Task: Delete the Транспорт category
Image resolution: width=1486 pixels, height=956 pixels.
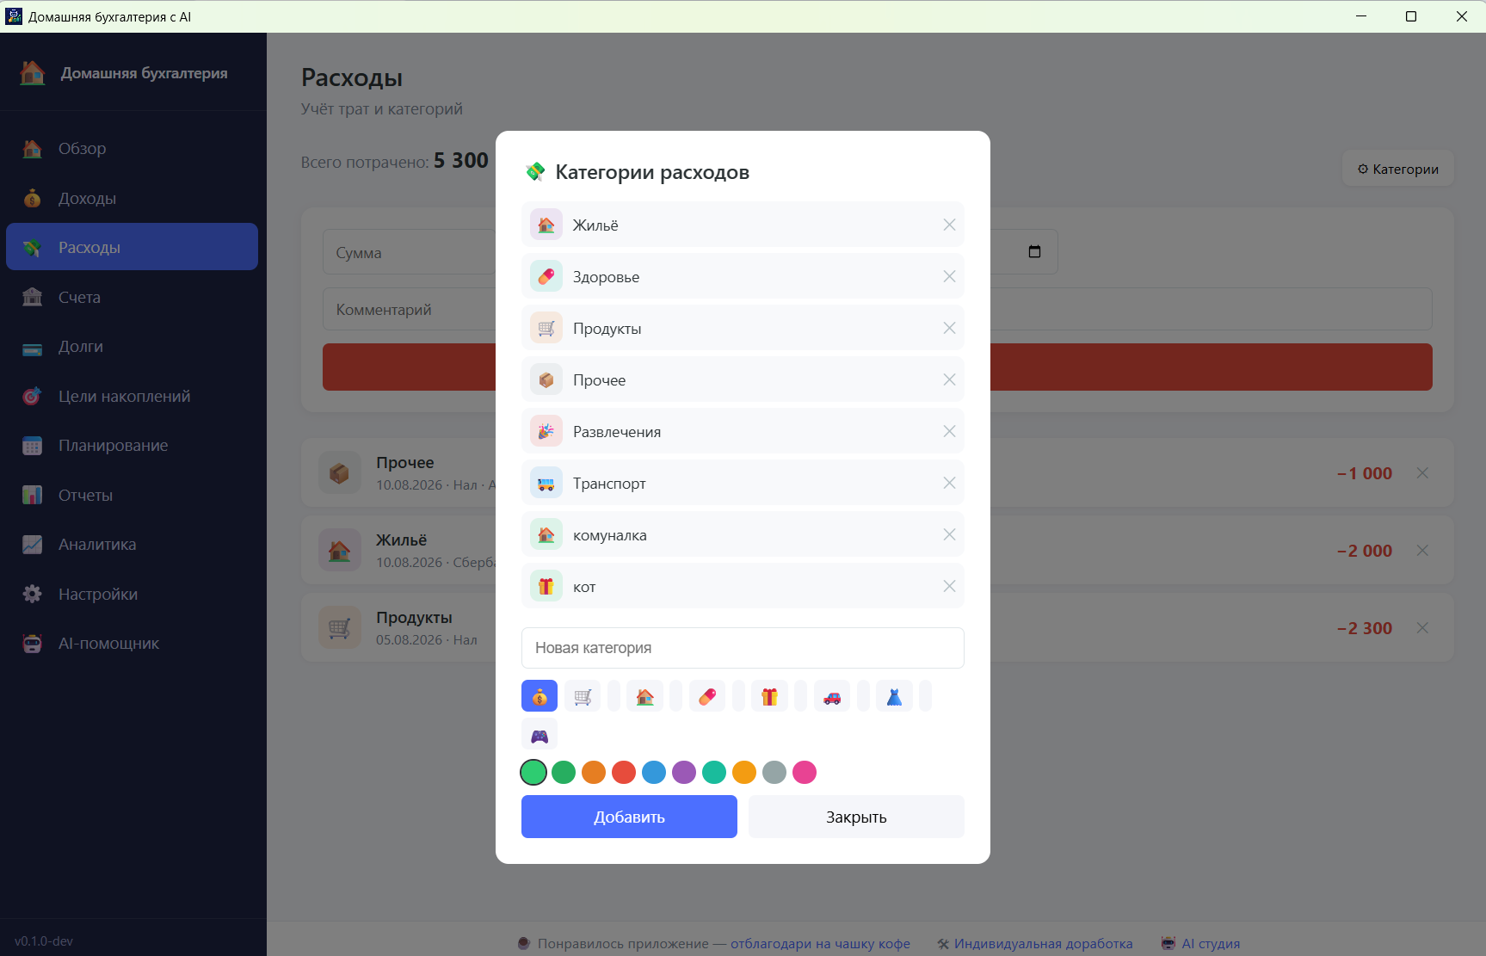Action: tap(949, 483)
